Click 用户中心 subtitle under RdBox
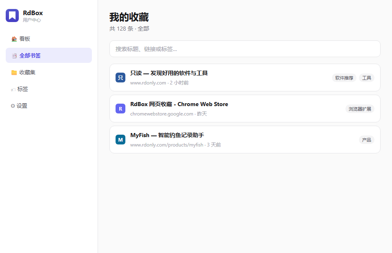 pos(32,20)
